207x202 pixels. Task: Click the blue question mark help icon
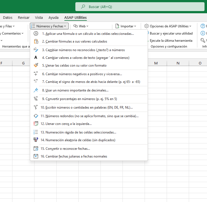(203, 26)
